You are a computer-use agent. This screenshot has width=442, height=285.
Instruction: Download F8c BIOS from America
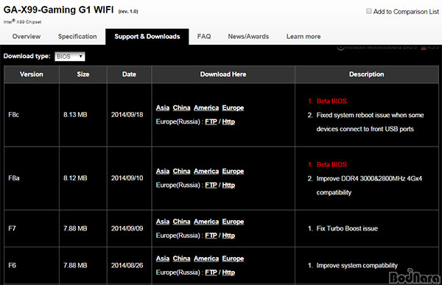point(206,108)
